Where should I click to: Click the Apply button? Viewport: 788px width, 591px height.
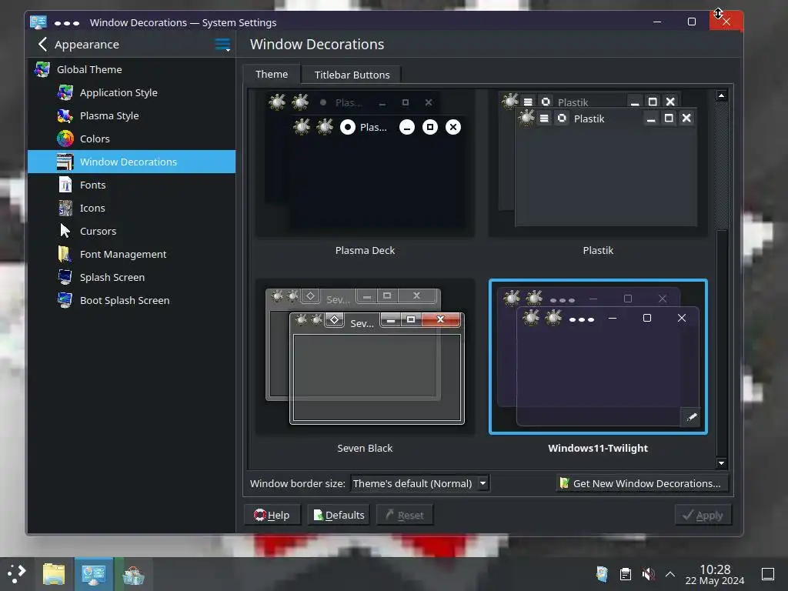[x=703, y=515]
